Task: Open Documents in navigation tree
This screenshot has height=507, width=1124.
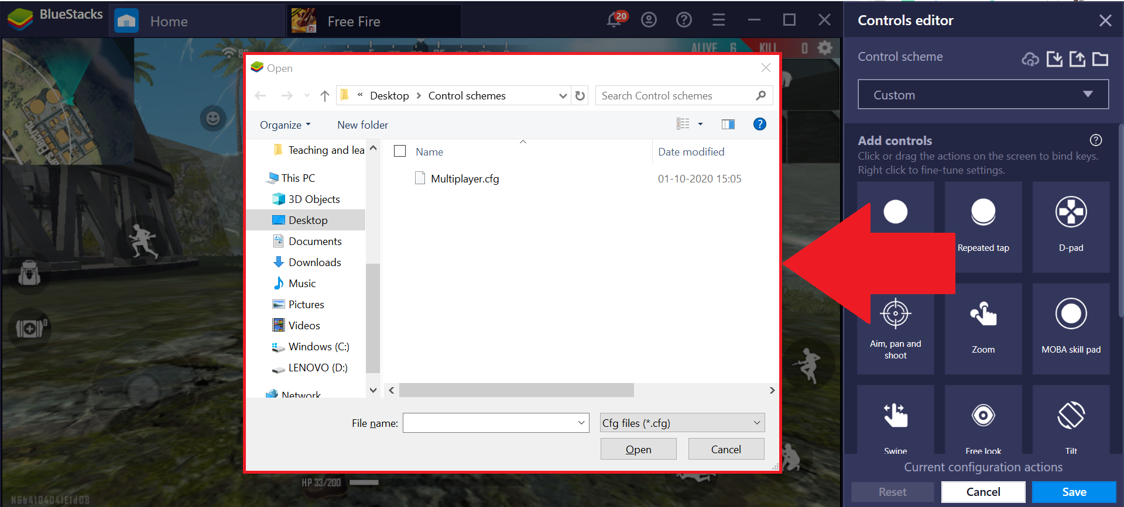Action: click(315, 241)
